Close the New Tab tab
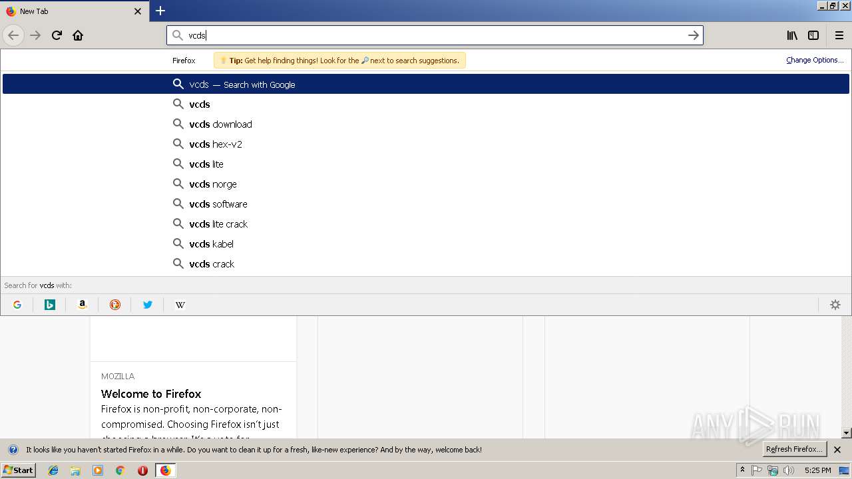Screen dimensions: 852x479 click(138, 11)
